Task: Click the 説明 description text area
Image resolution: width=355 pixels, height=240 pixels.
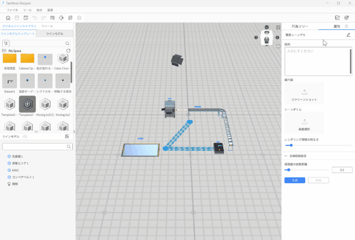Action: point(317,62)
